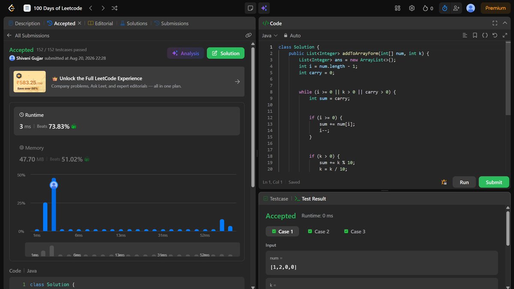Viewport: 514px width, 289px height.
Task: Switch to the Editorial tab
Action: point(100,23)
